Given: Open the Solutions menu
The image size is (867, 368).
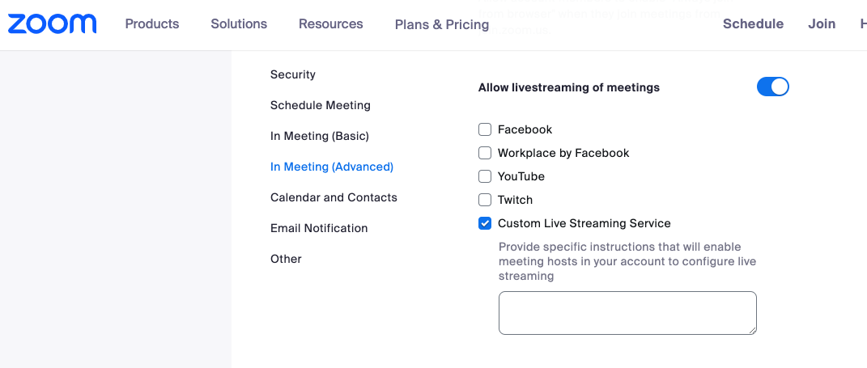Looking at the screenshot, I should click(239, 23).
